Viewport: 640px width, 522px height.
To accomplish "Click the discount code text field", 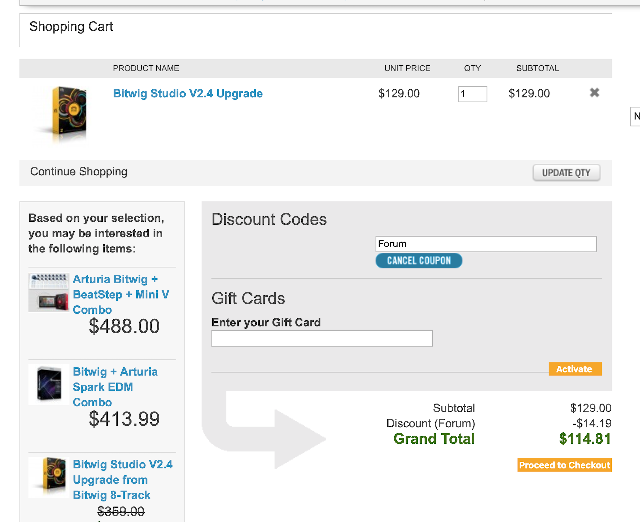I will click(486, 244).
